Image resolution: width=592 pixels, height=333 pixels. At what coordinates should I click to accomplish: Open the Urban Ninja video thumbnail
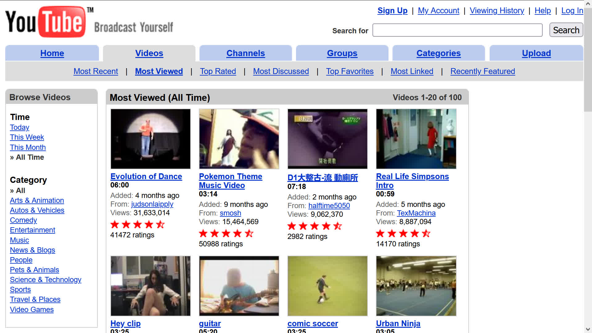(x=416, y=286)
